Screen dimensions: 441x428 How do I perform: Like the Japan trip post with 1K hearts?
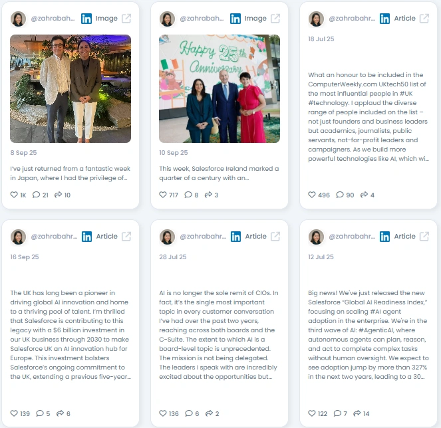coord(14,195)
